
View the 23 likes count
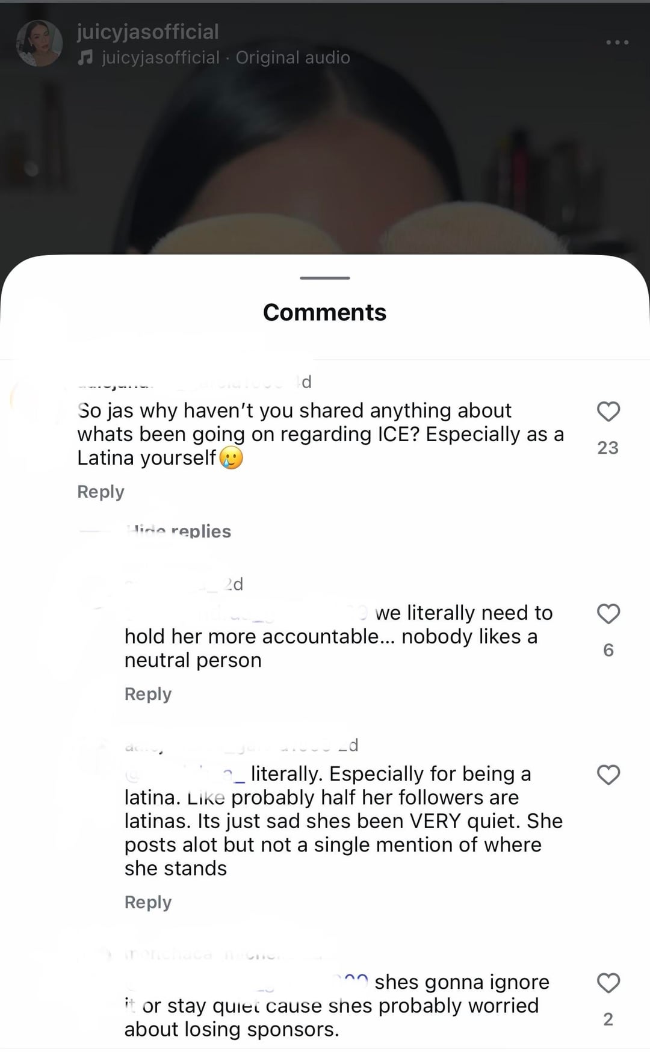click(x=608, y=448)
